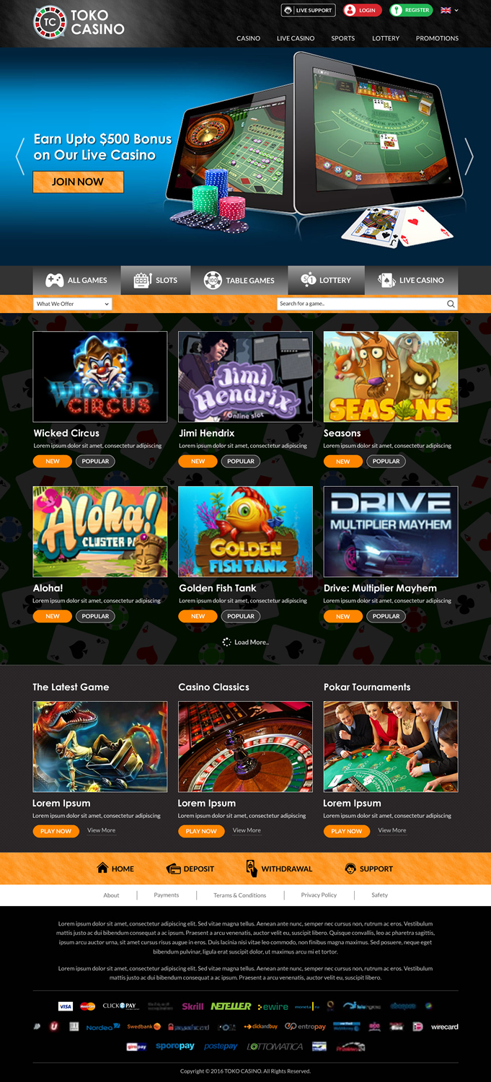
Task: Click the search magnifier icon
Action: pos(451,304)
